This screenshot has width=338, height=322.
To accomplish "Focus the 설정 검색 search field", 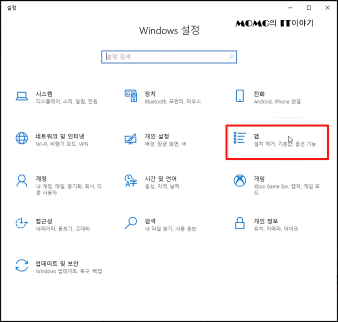I will [x=169, y=57].
